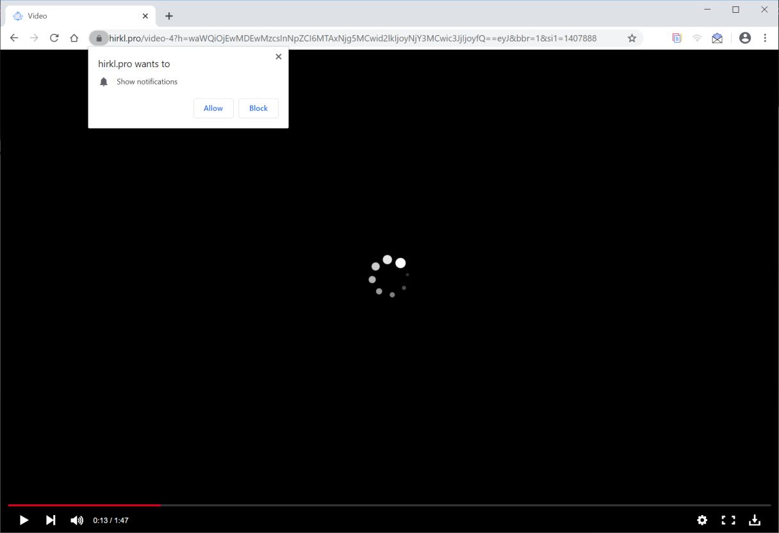Click Allow in the notification prompt
The height and width of the screenshot is (533, 779).
pos(213,108)
